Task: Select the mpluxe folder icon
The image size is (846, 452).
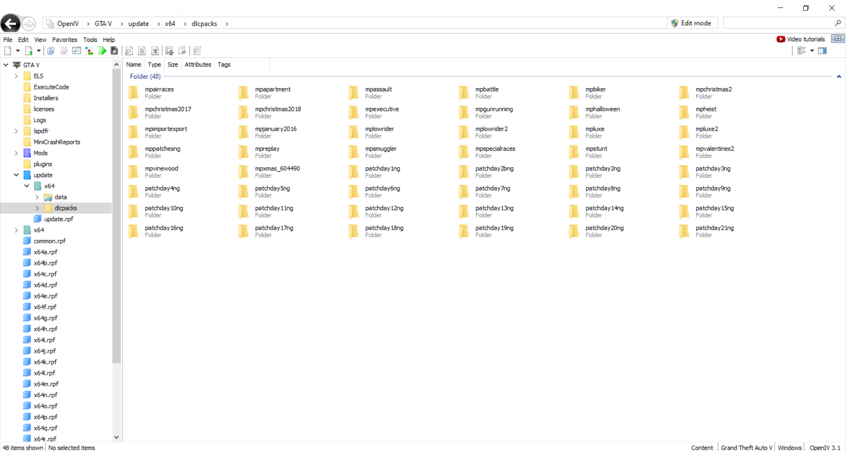Action: (x=574, y=132)
